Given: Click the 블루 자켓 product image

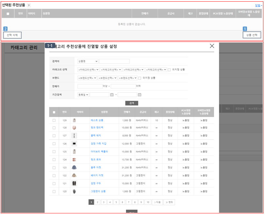Looking at the screenshot, I should pos(74,168).
